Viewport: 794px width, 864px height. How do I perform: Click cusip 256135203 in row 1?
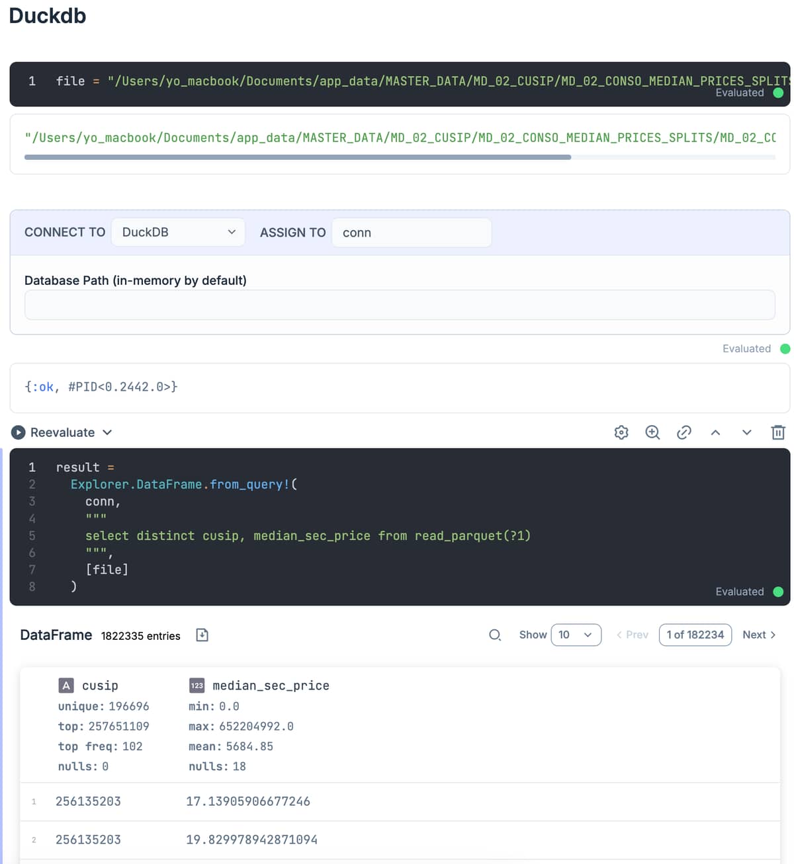coord(88,801)
